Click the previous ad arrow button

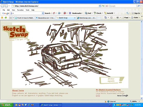pos(97,96)
